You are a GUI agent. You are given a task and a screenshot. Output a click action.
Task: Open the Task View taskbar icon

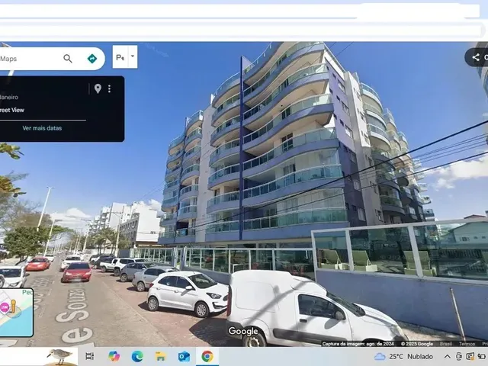coord(90,356)
